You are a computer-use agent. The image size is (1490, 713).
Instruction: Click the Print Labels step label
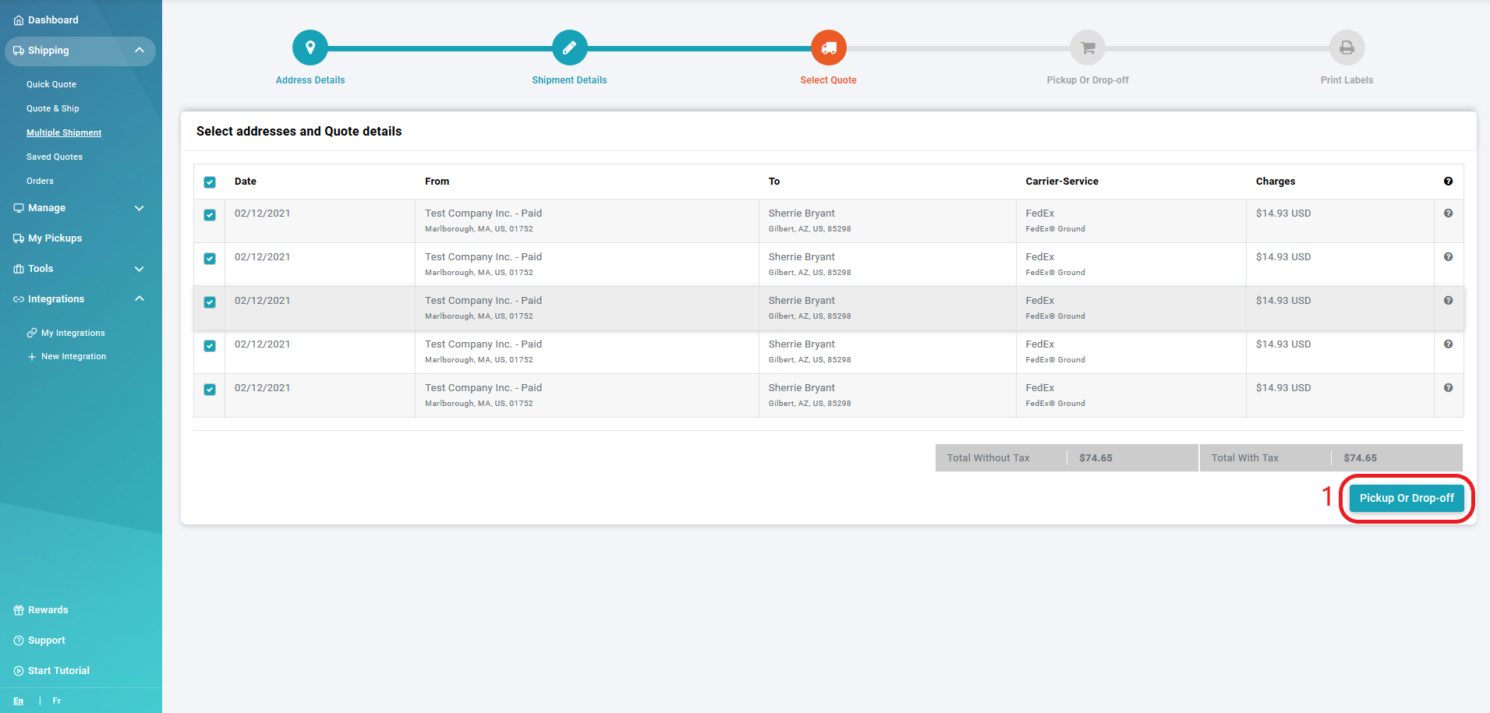(1347, 80)
